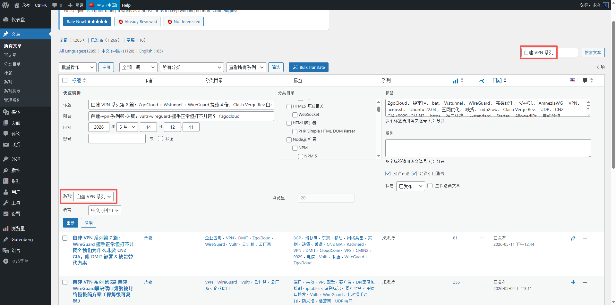Click Bulk Translate button

pyautogui.click(x=309, y=67)
